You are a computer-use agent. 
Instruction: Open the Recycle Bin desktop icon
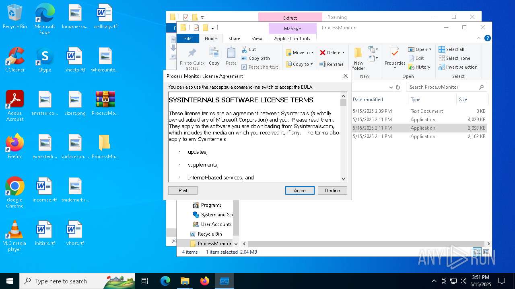(x=15, y=16)
